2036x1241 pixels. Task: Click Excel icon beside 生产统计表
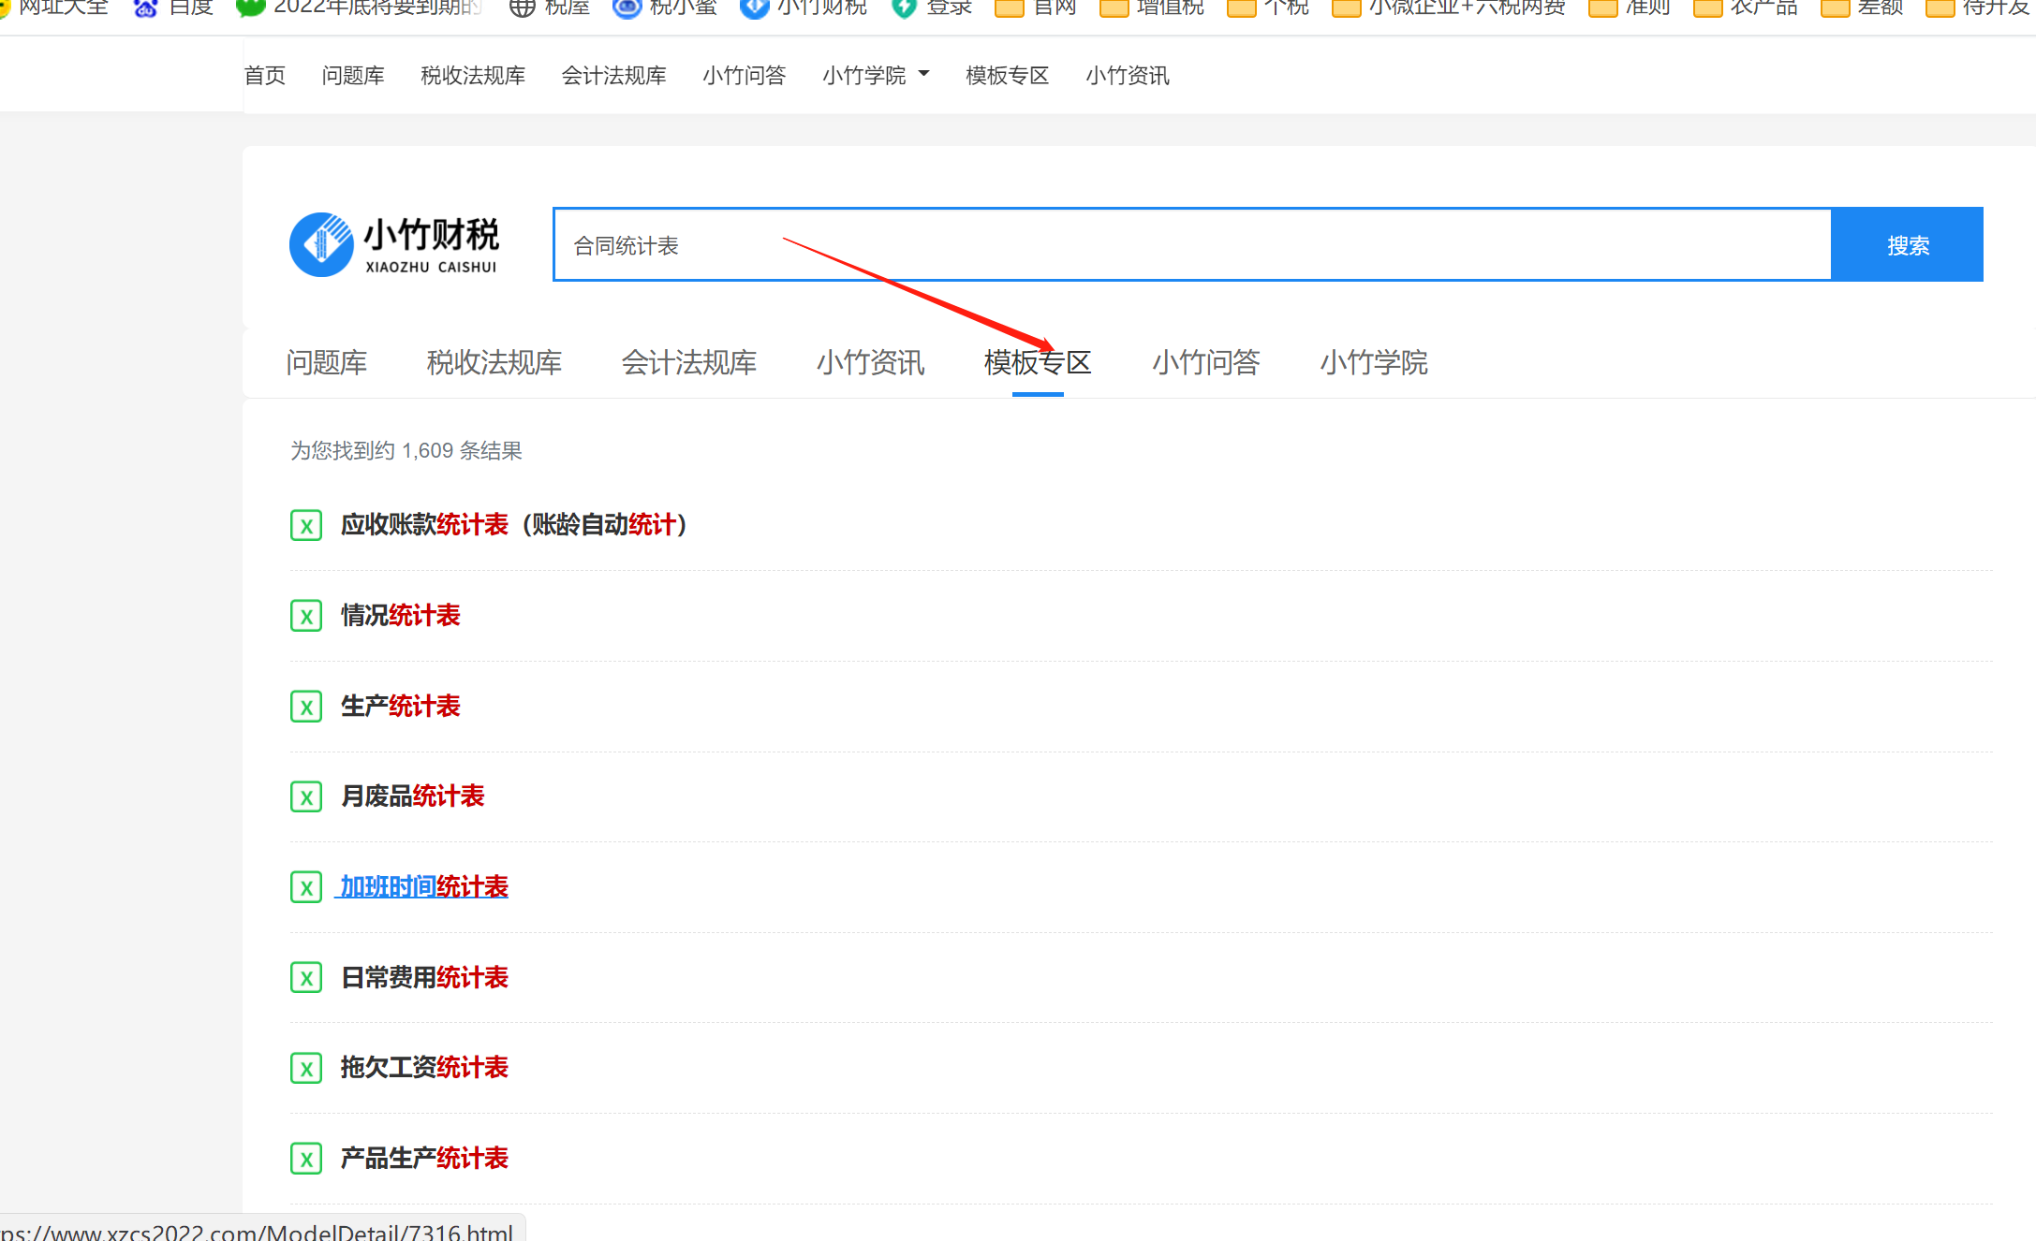[306, 707]
